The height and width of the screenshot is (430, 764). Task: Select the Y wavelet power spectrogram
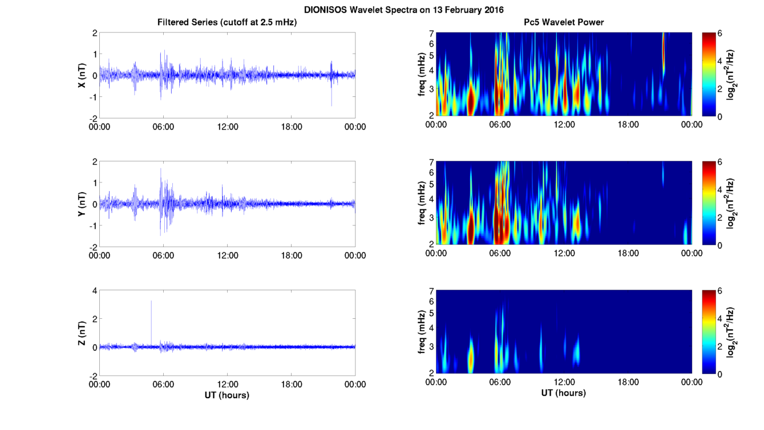click(564, 203)
